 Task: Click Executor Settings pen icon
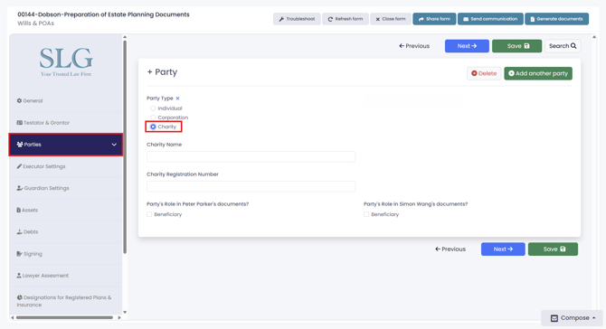tap(19, 166)
